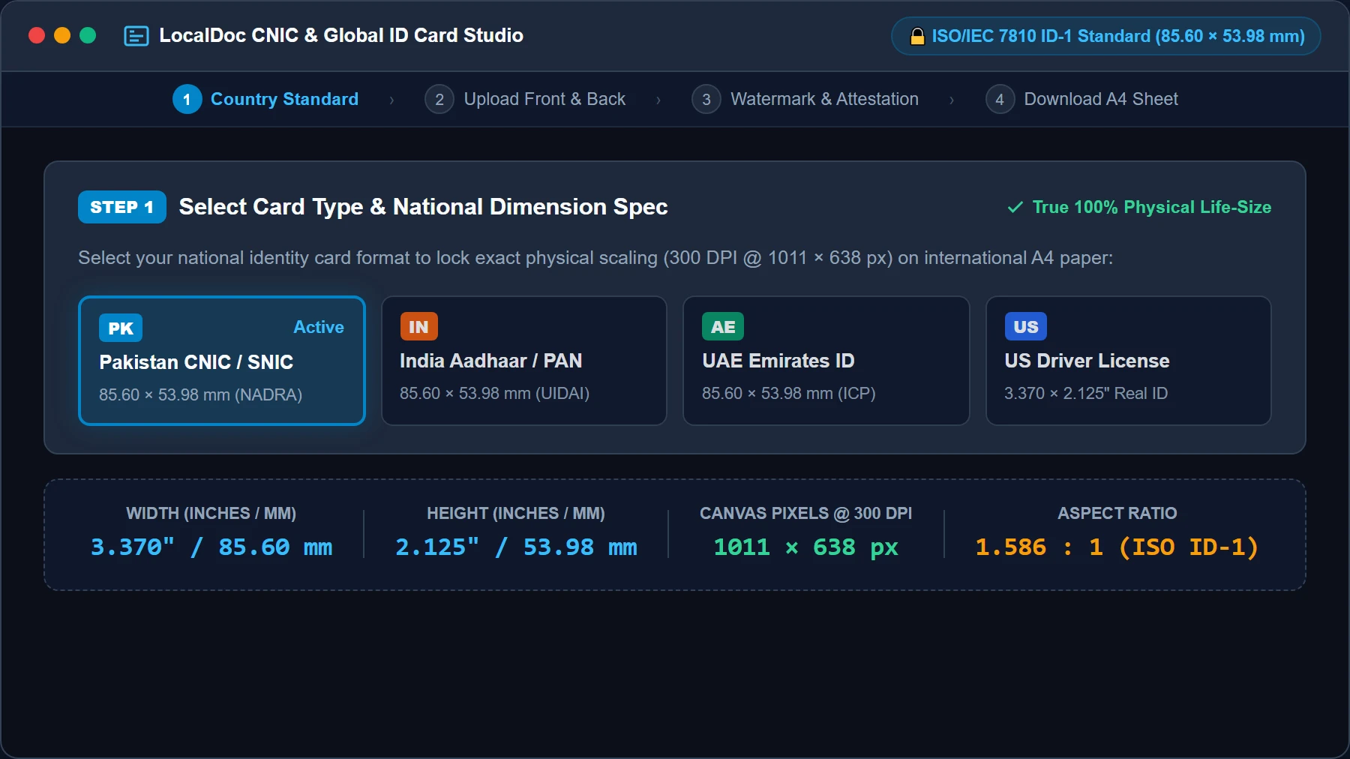The width and height of the screenshot is (1350, 759).
Task: Click the 3.370 × 2.125" Real ID text
Action: (1086, 393)
